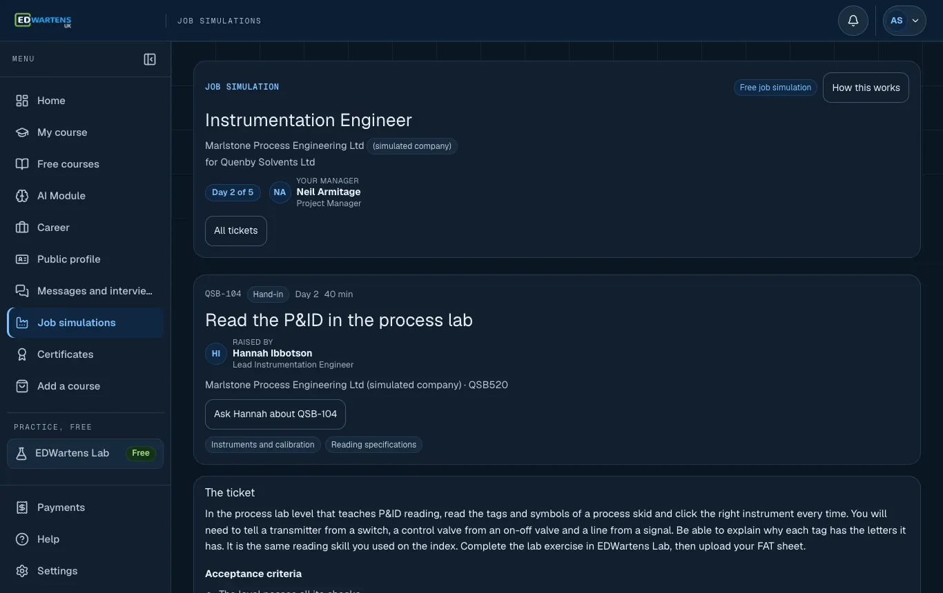
Task: Click the Career briefcase icon
Action: pyautogui.click(x=22, y=228)
